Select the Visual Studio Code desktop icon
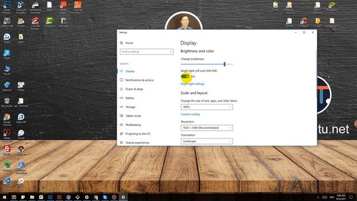Screen dimensions: 357x201 7,184
